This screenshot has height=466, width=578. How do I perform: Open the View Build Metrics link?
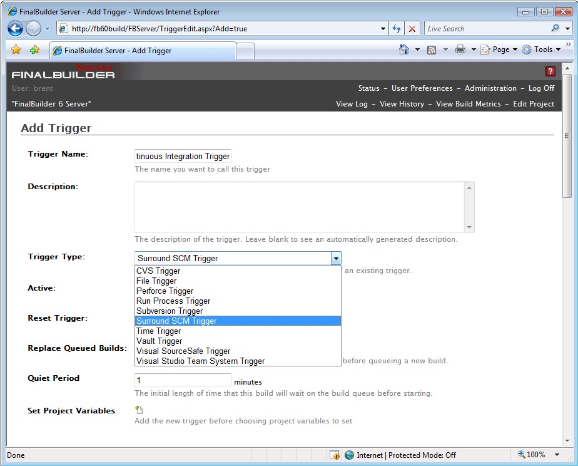[468, 104]
